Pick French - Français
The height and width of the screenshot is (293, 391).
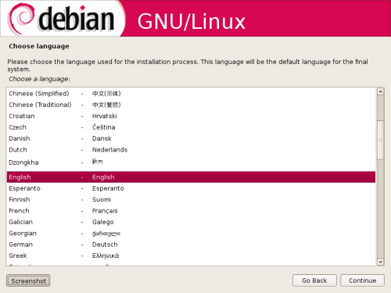pos(191,211)
